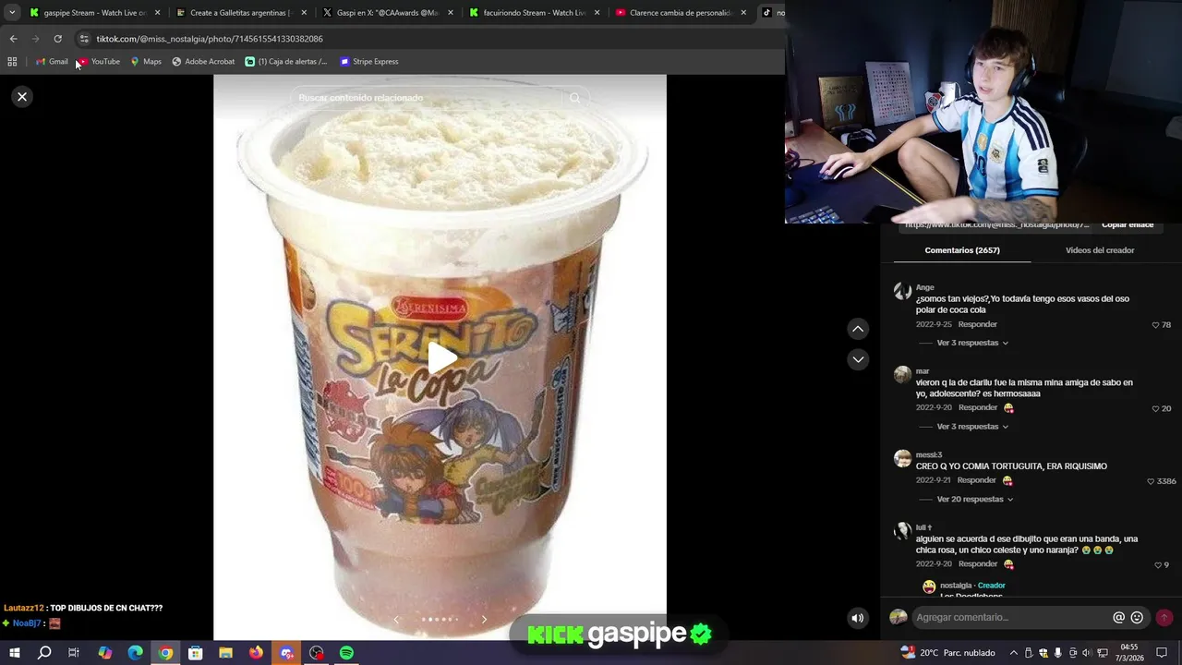Open the apps grid in bookmarks bar

click(12, 62)
